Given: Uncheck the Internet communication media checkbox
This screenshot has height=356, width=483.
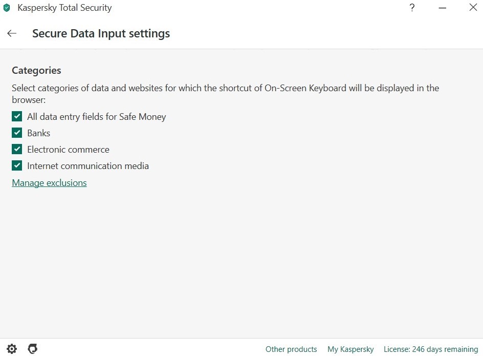Looking at the screenshot, I should pyautogui.click(x=17, y=165).
